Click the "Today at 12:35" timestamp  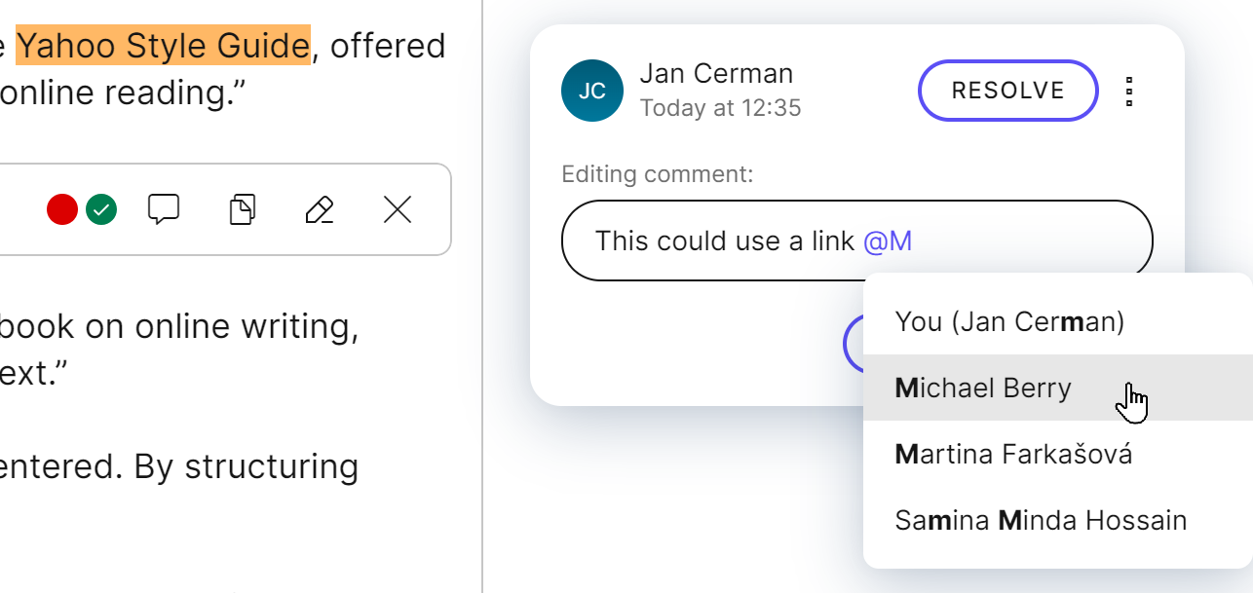721,108
